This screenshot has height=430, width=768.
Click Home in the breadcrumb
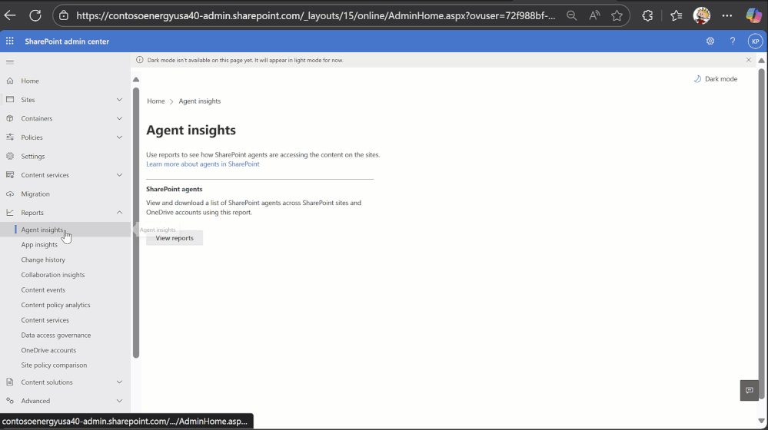[x=156, y=101]
